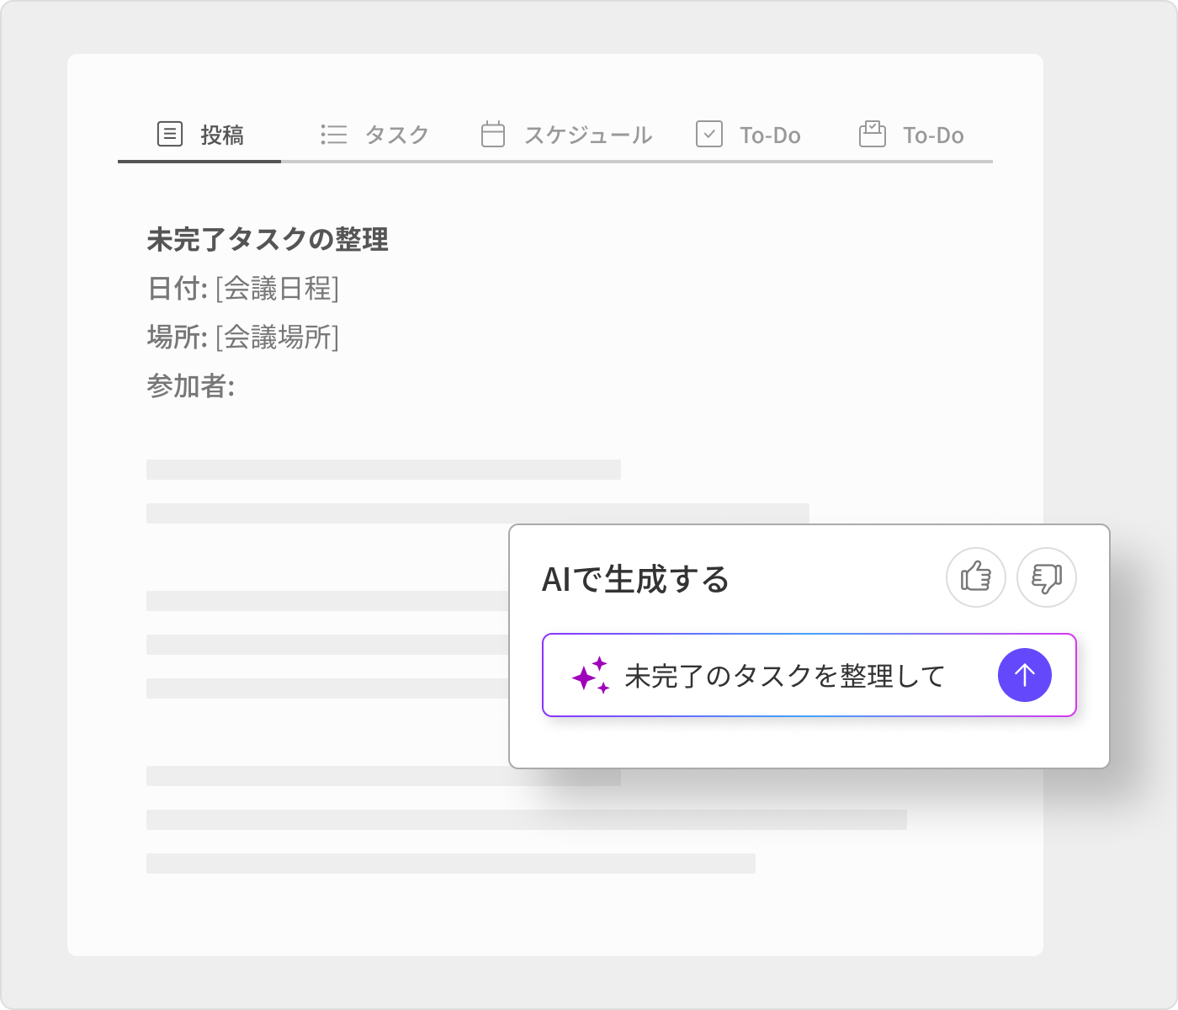Give thumbs down to the AI generation
The image size is (1178, 1010).
(1047, 577)
